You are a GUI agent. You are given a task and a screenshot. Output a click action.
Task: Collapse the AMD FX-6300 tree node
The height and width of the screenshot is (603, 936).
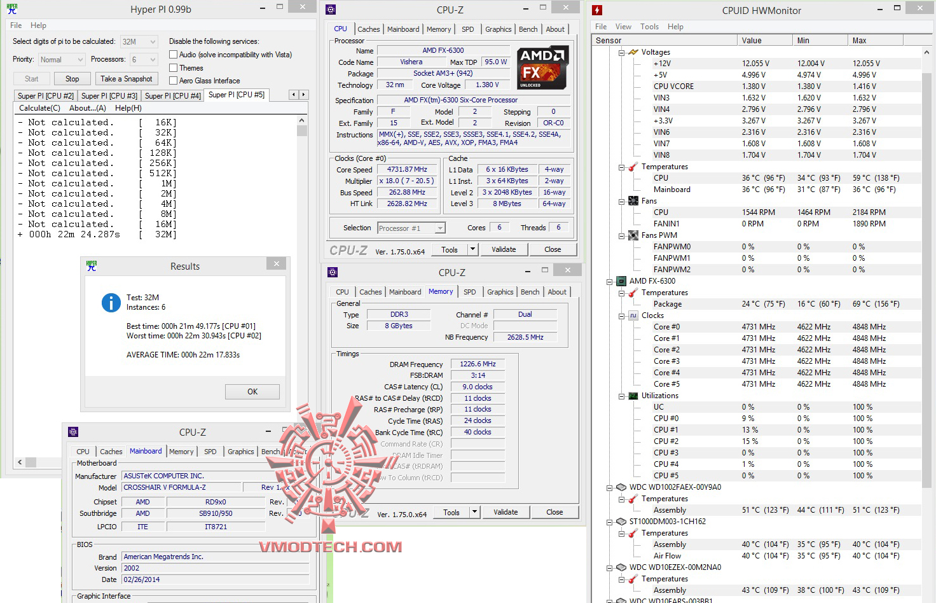(610, 281)
